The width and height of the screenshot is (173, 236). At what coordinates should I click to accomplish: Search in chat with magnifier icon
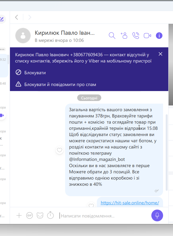112,36
